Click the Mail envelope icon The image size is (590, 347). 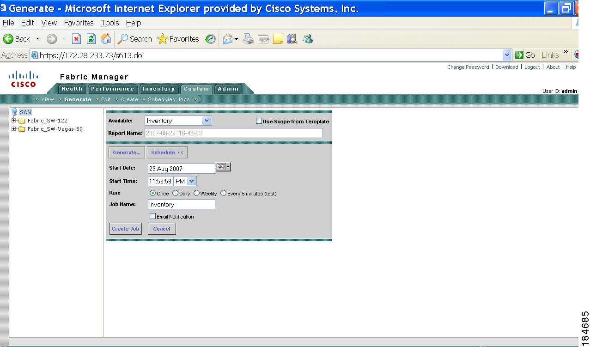tap(227, 39)
